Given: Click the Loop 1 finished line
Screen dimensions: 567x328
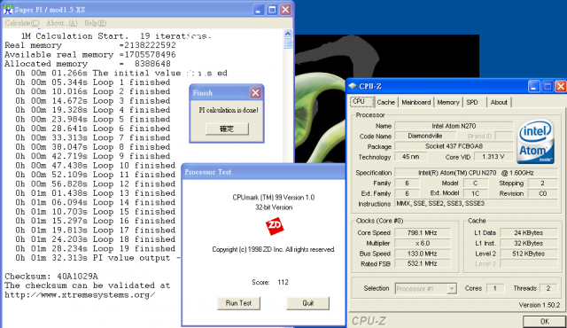Looking at the screenshot, I should pyautogui.click(x=92, y=82).
